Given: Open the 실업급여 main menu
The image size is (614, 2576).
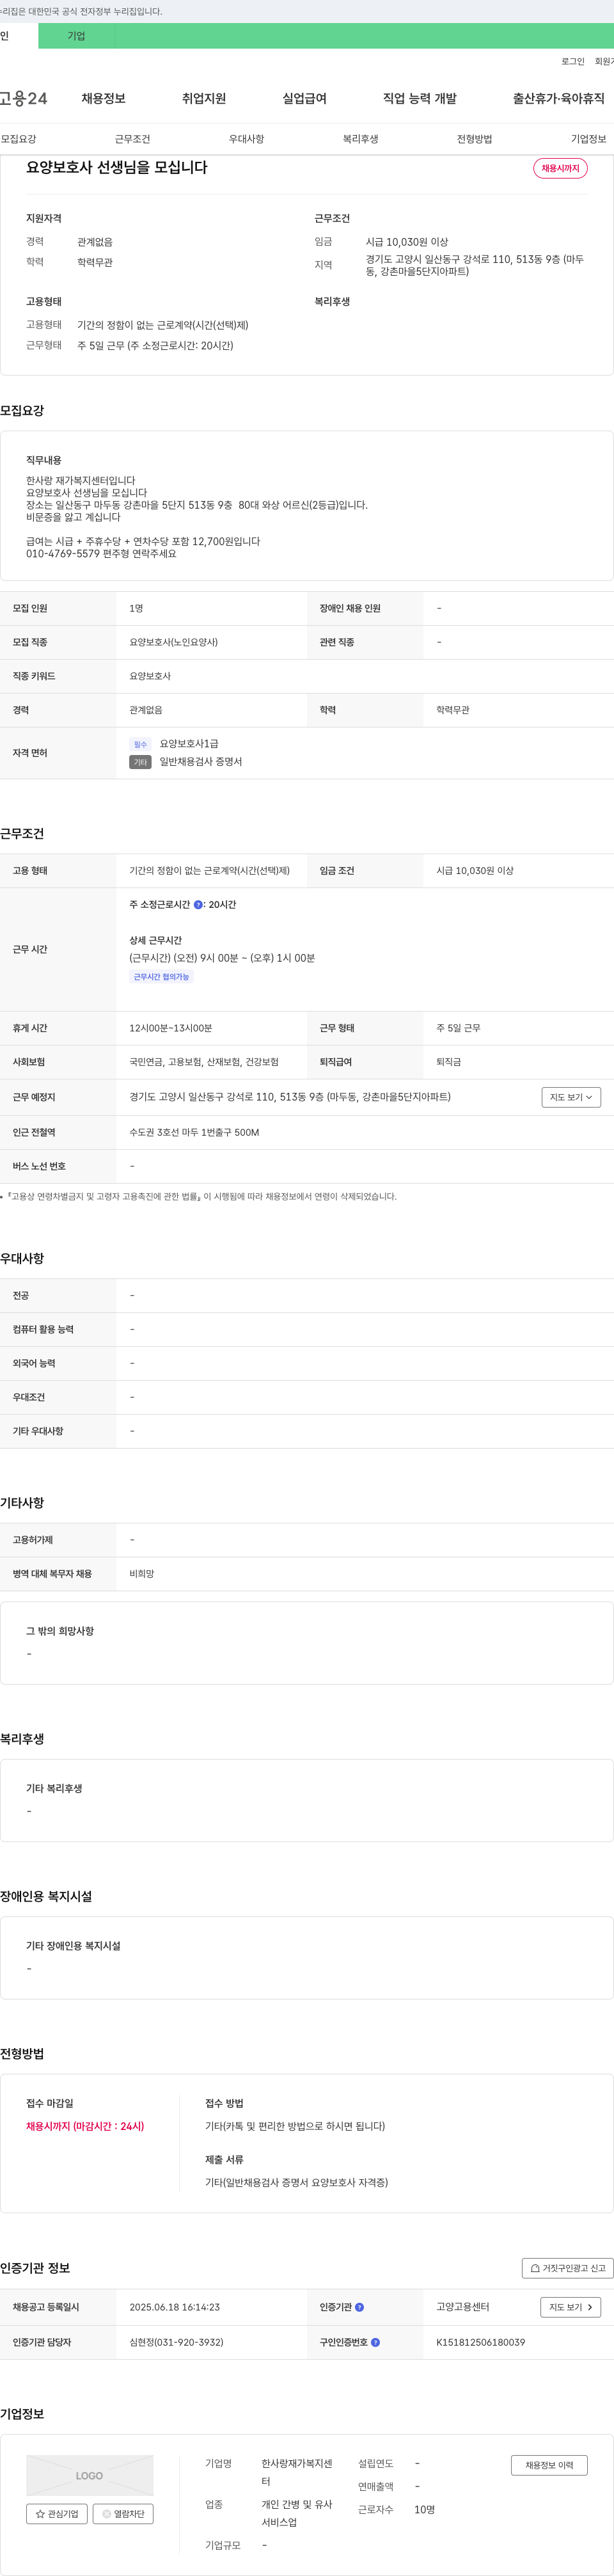Looking at the screenshot, I should click(x=304, y=98).
